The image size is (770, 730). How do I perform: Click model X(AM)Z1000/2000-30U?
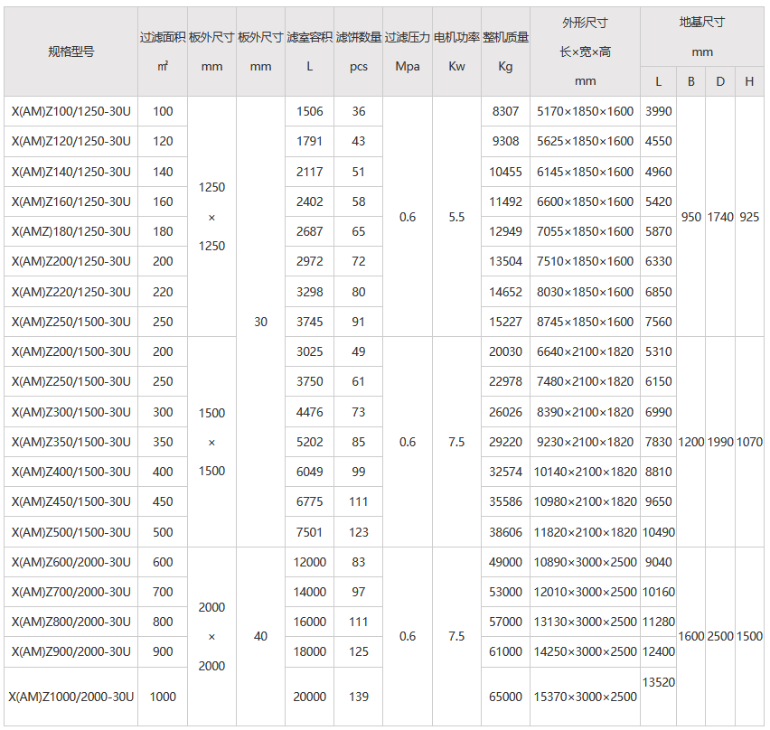[71, 697]
